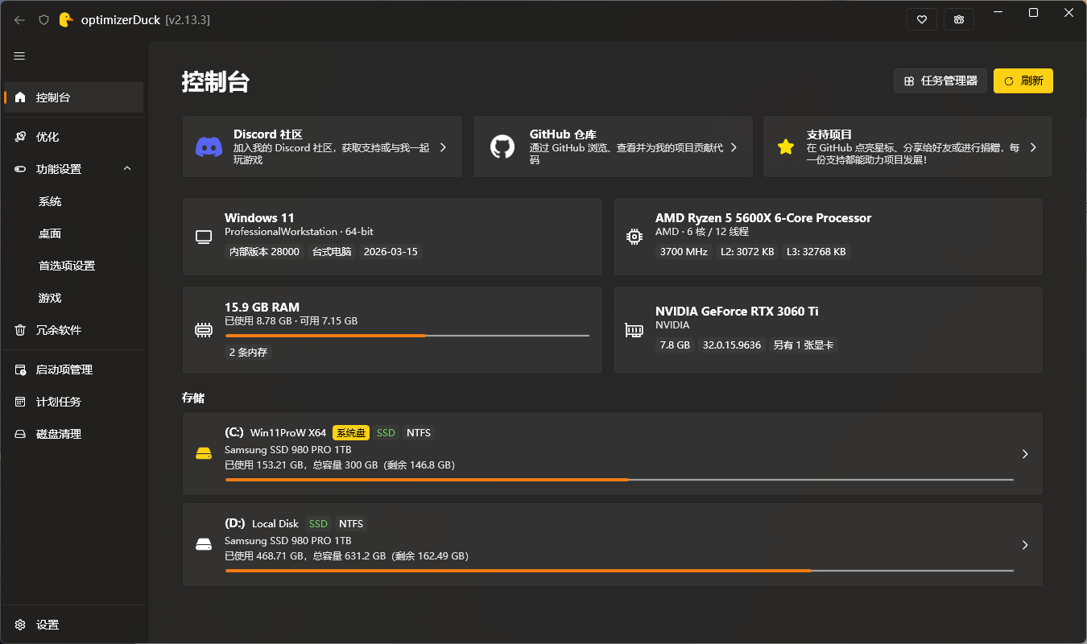Click the rocket icon next to 优化
The width and height of the screenshot is (1087, 644).
[21, 137]
